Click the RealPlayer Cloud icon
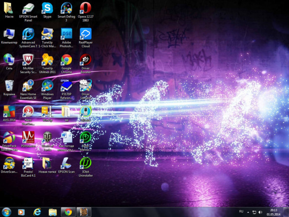This screenshot has height=217, width=289. [x=85, y=34]
